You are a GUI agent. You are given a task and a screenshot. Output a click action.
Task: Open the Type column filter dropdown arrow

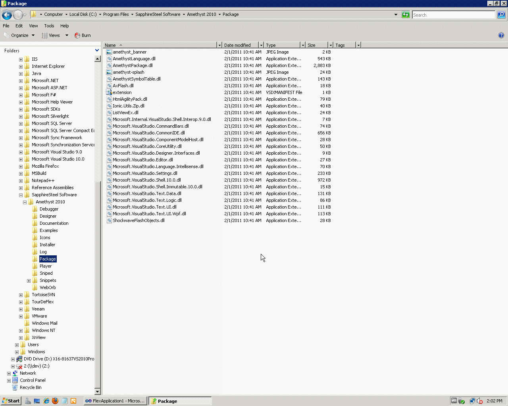point(303,45)
